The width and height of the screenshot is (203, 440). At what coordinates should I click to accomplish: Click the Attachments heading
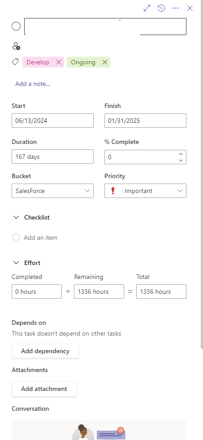coord(30,370)
